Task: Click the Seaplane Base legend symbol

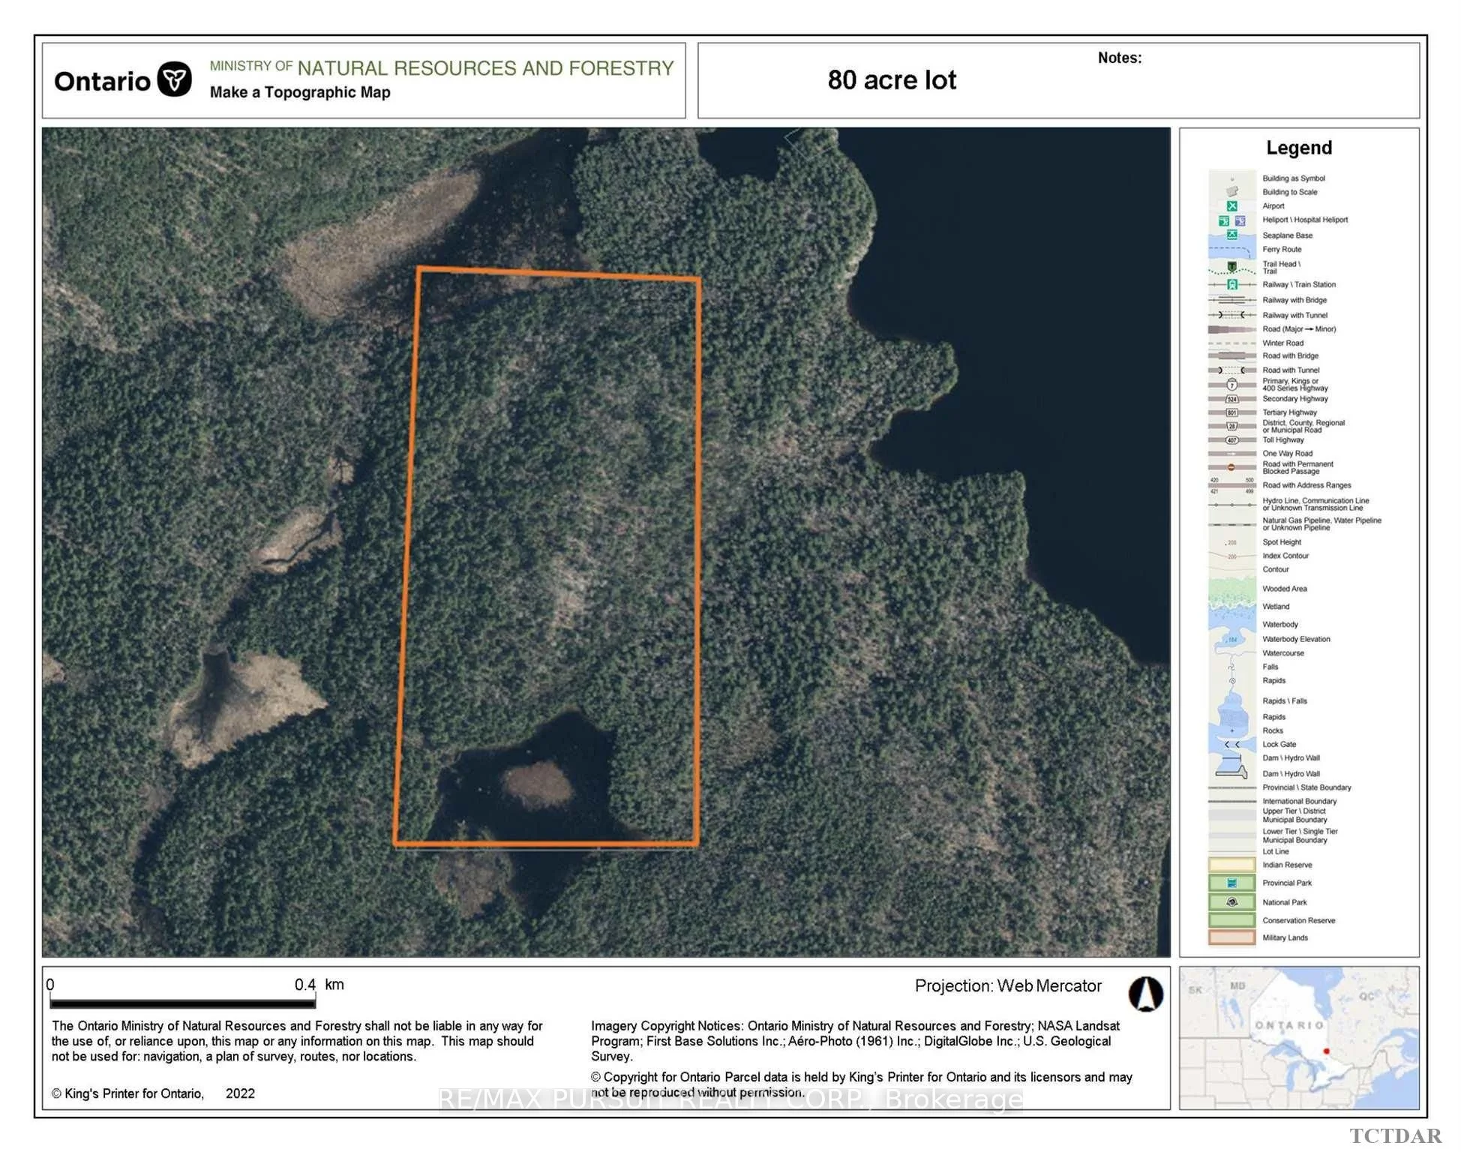Action: pyautogui.click(x=1231, y=235)
